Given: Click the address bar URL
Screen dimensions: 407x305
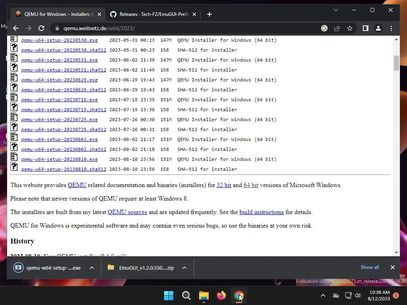Looking at the screenshot, I should 99,28.
